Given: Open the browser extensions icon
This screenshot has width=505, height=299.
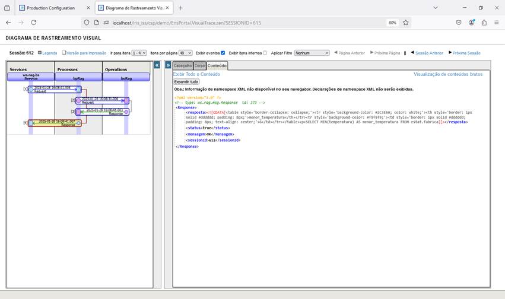Looking at the screenshot, I should coord(484,23).
